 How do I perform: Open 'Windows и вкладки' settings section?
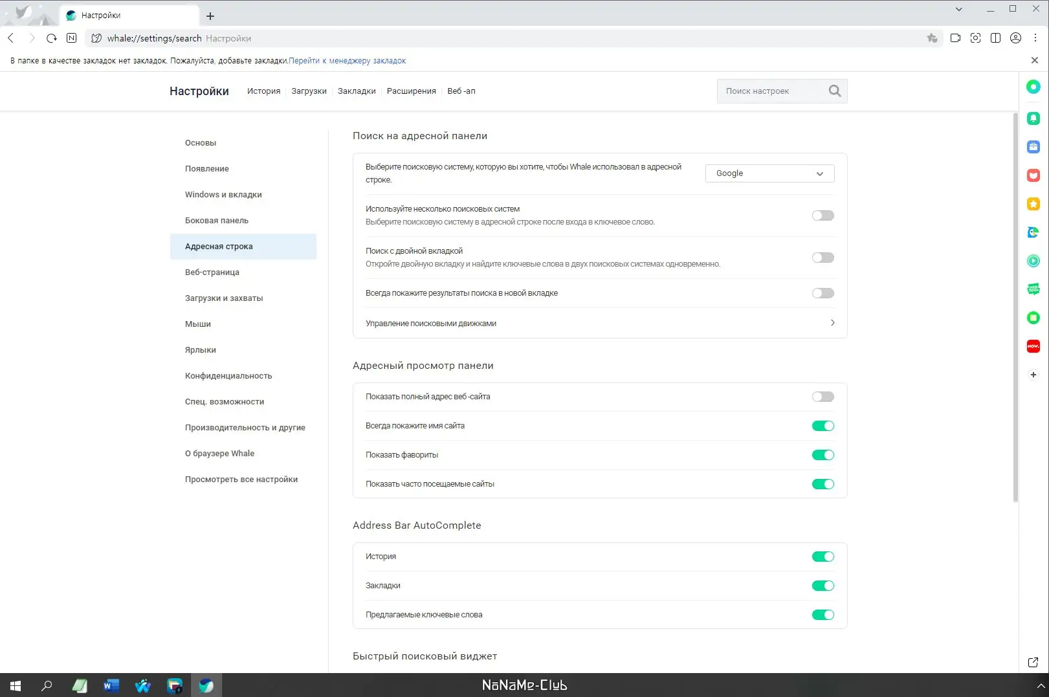(x=223, y=195)
